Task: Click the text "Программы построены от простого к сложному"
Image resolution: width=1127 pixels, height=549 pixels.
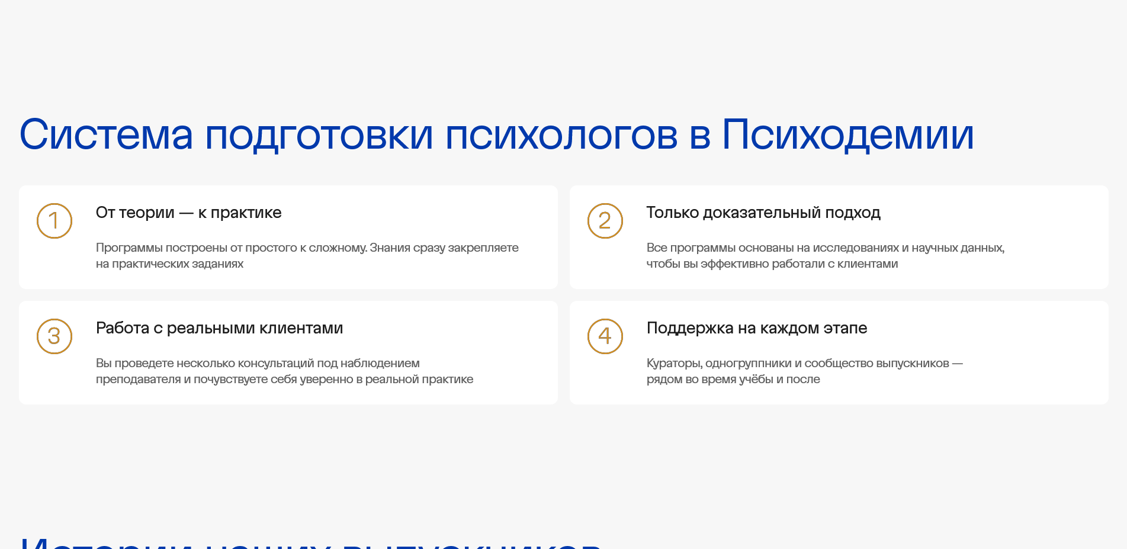Action: pyautogui.click(x=231, y=248)
